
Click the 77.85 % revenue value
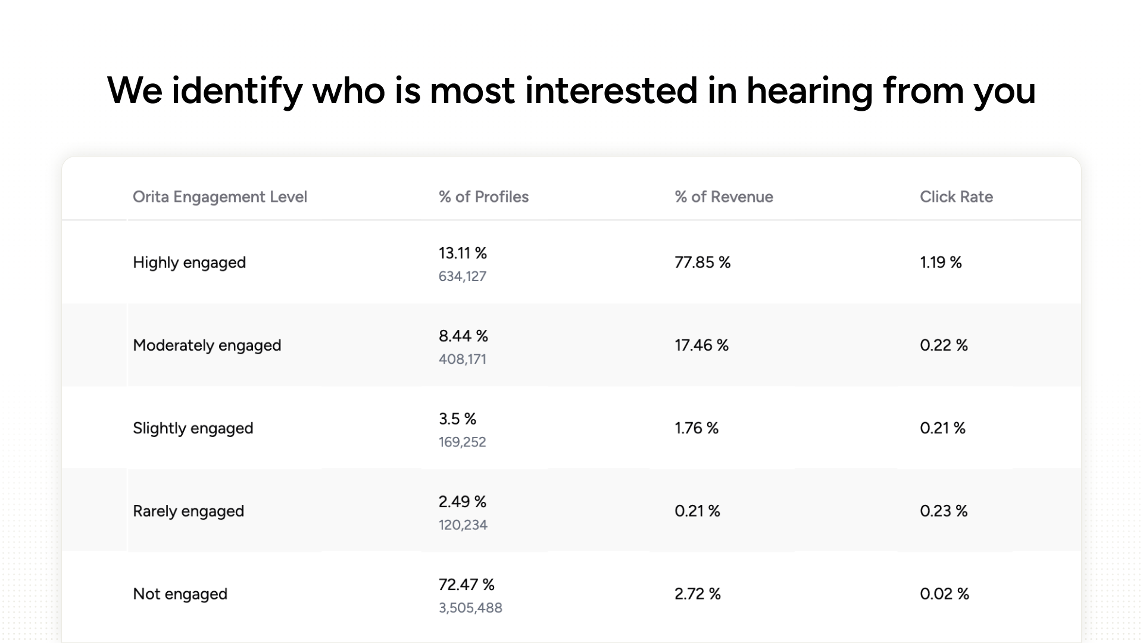[x=702, y=263]
